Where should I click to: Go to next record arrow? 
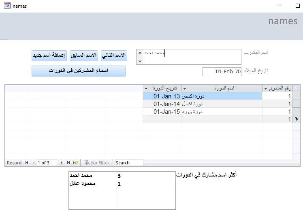click(x=62, y=163)
